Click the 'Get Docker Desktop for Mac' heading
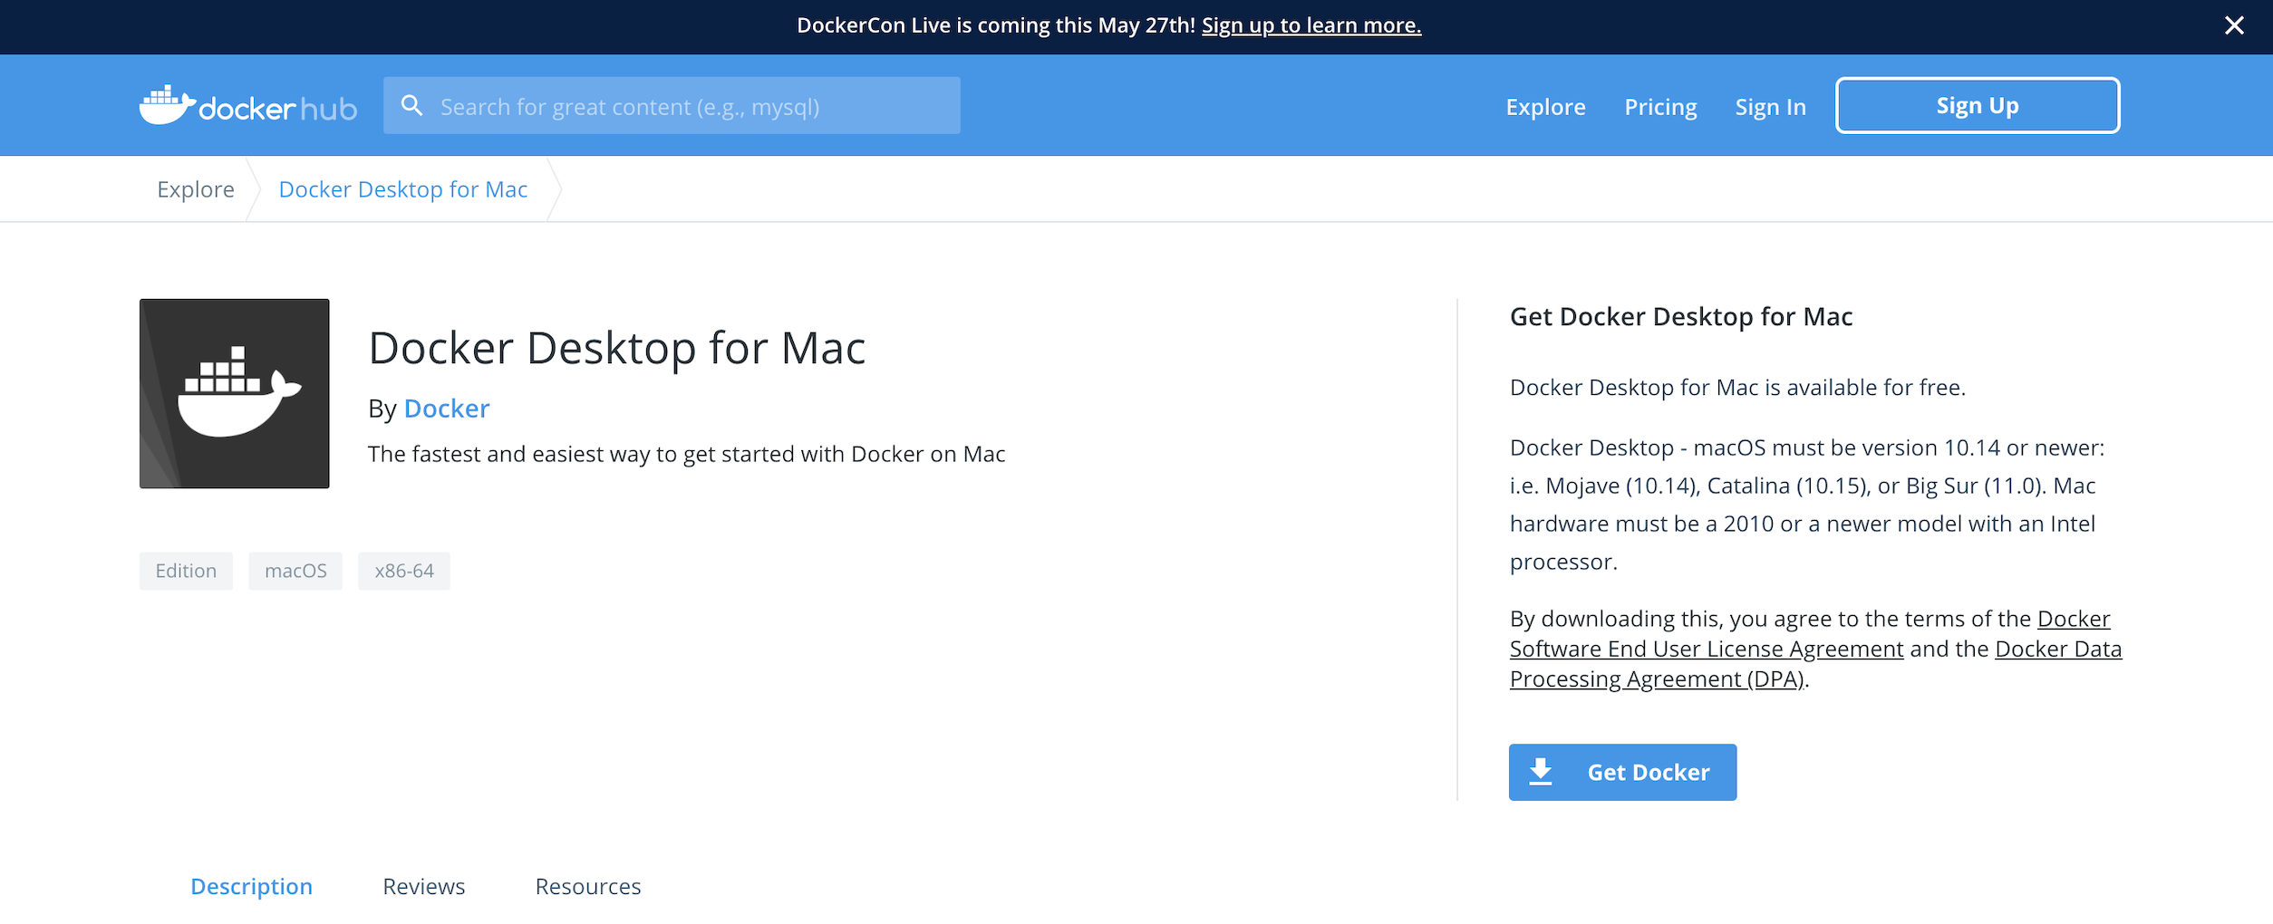This screenshot has height=924, width=2273. [x=1681, y=316]
